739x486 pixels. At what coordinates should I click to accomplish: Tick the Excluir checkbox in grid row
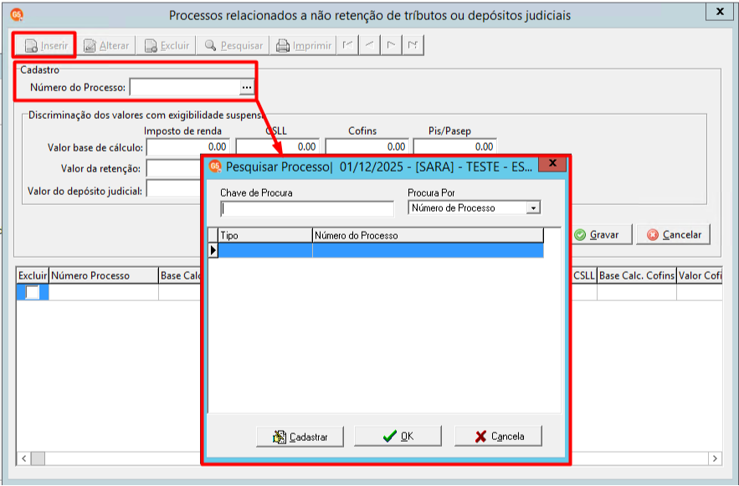point(32,293)
